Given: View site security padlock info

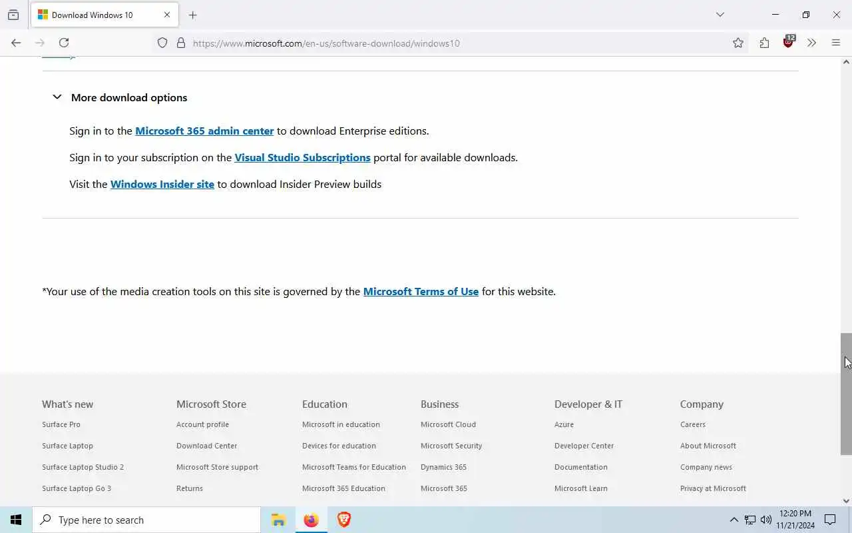Looking at the screenshot, I should (x=180, y=43).
